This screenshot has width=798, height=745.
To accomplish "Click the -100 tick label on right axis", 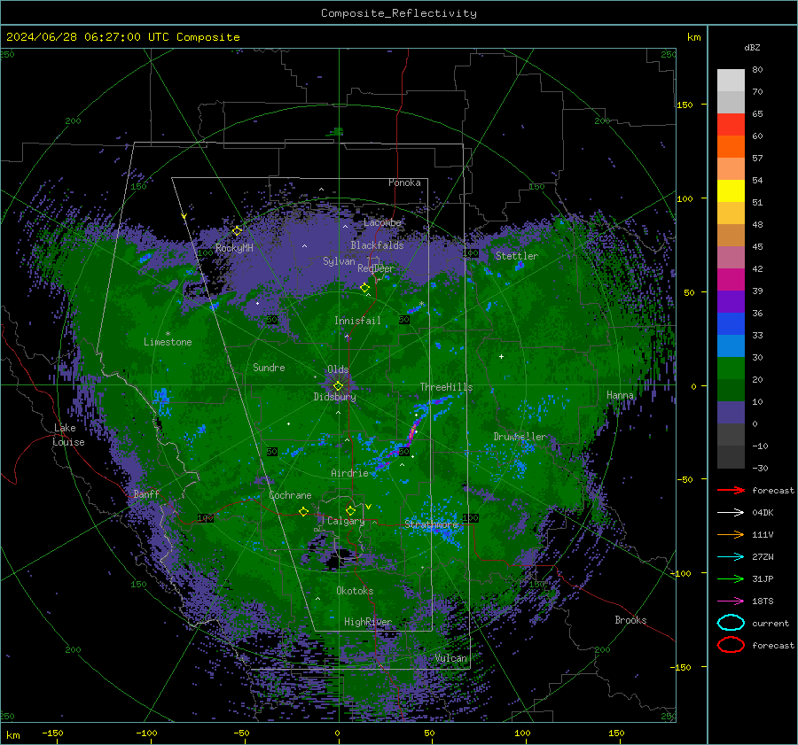I will pos(680,573).
